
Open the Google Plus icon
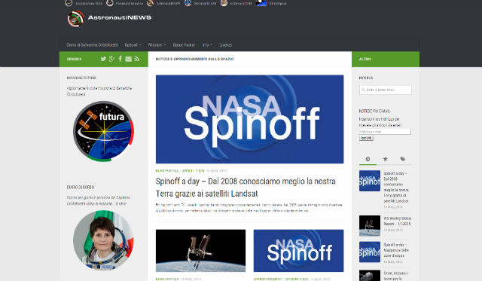pos(111,59)
